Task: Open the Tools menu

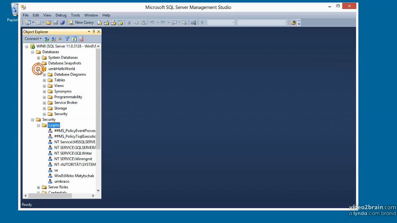Action: (x=75, y=15)
